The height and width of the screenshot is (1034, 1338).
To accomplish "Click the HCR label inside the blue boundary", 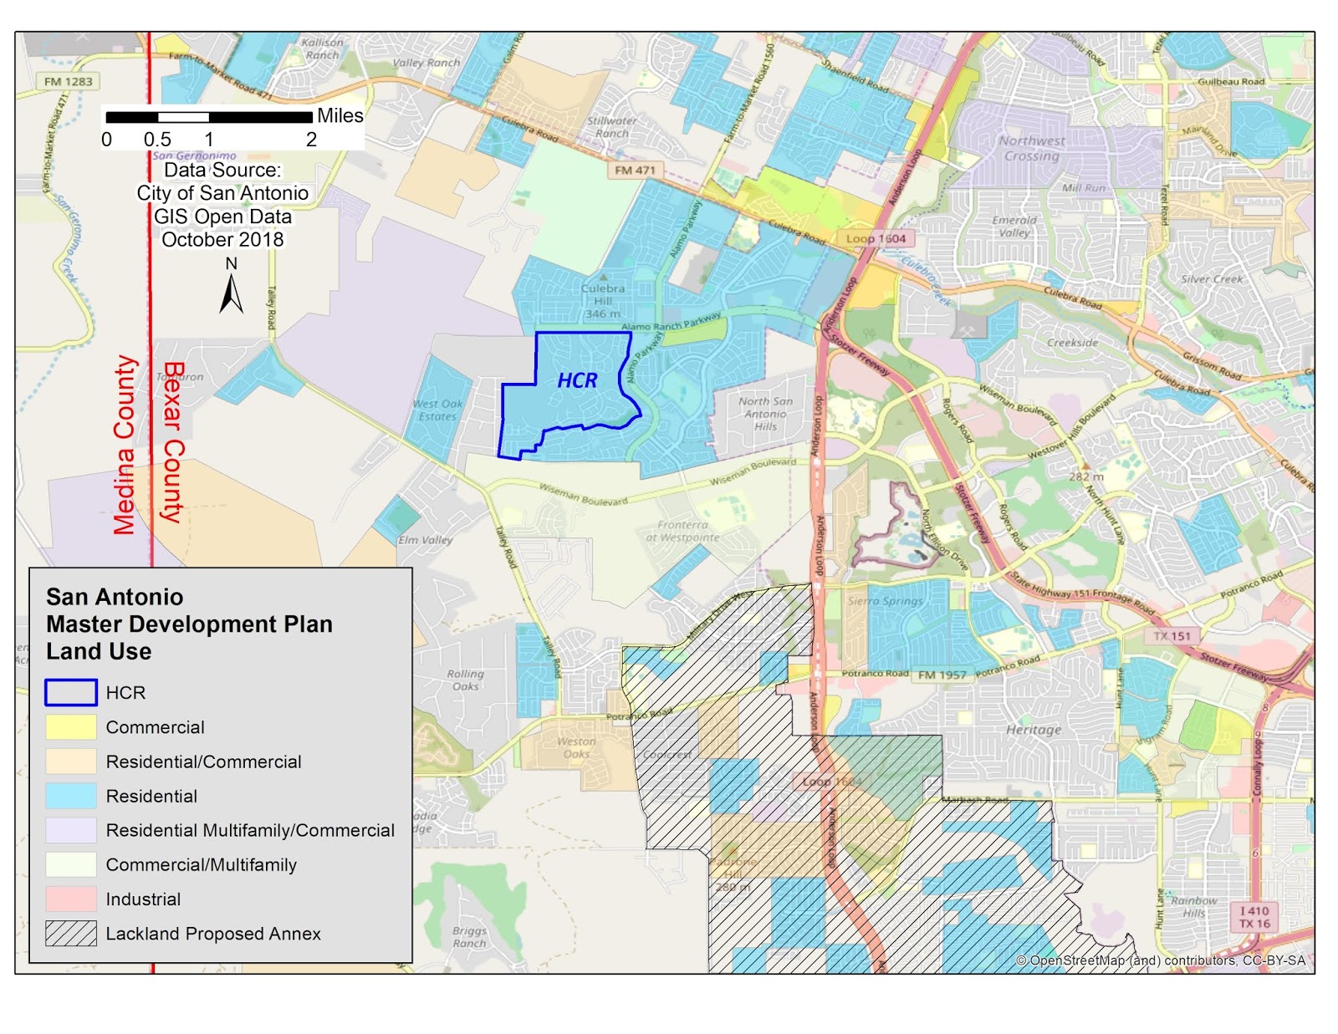I will pos(577,380).
